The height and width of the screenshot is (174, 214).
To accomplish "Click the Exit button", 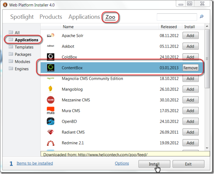I will (188, 164).
